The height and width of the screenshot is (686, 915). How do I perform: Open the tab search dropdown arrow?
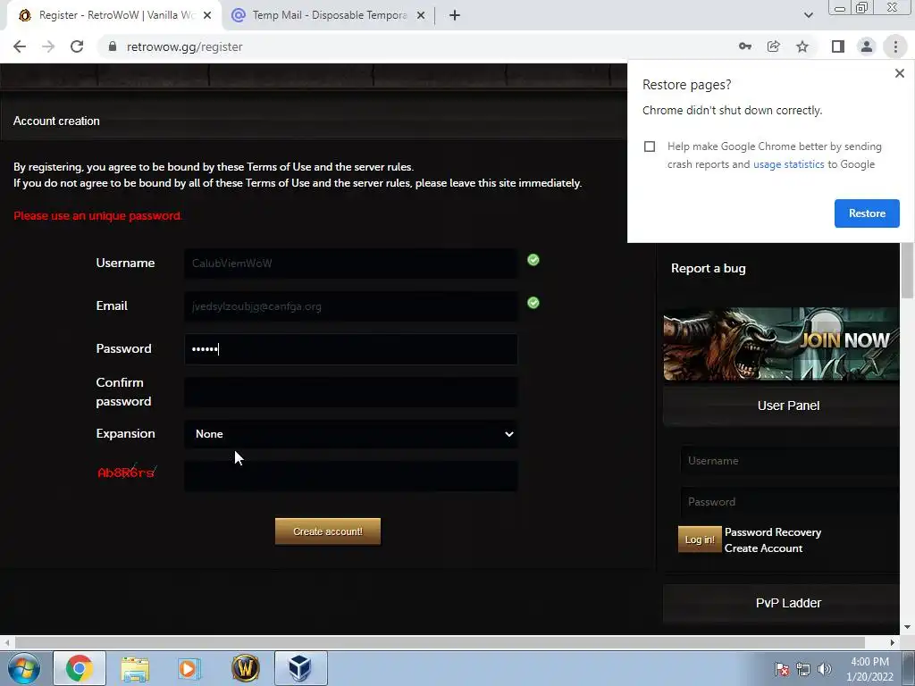click(808, 15)
